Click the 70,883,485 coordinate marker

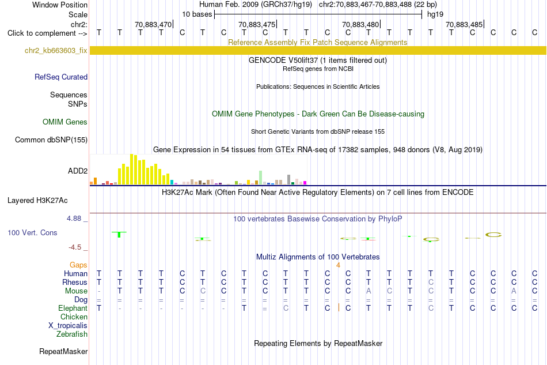(x=464, y=24)
